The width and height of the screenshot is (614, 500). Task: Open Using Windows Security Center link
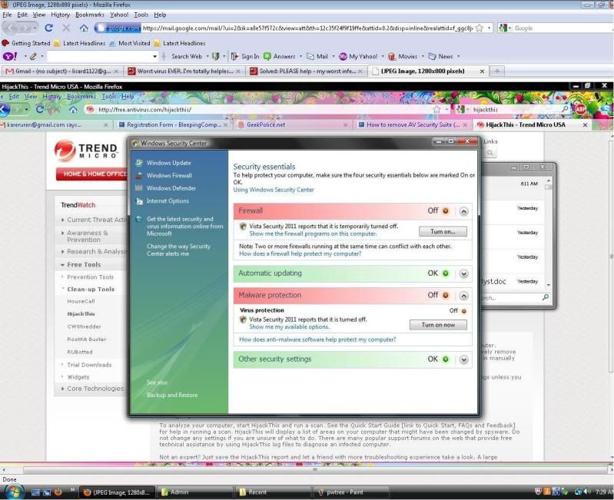tap(274, 190)
